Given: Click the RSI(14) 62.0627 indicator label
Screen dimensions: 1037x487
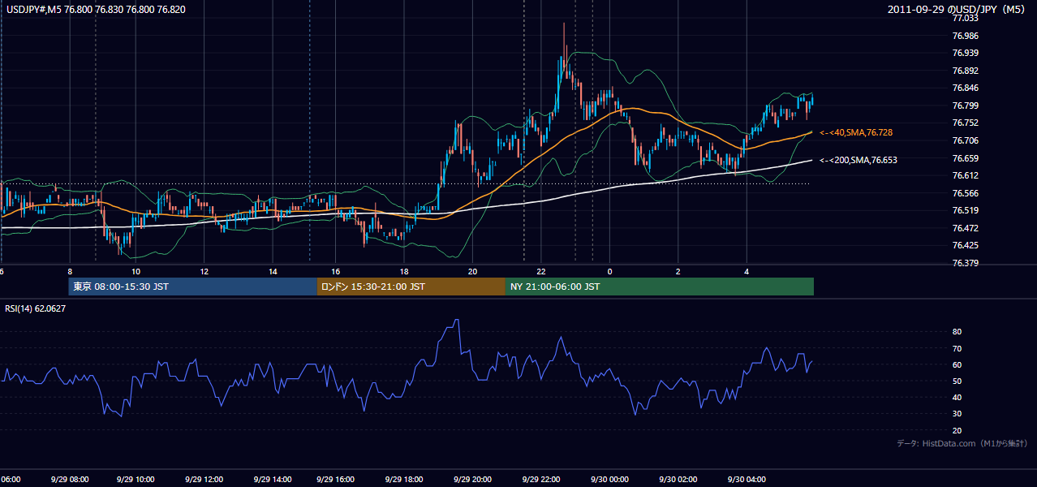Looking at the screenshot, I should point(35,308).
